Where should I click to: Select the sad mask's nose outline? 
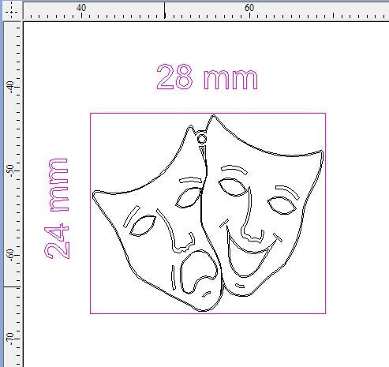click(176, 231)
